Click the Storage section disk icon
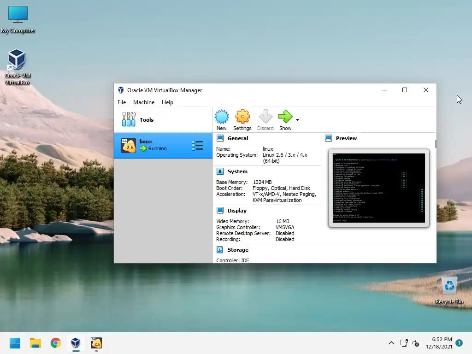Viewport: 472px width, 354px height. click(220, 250)
